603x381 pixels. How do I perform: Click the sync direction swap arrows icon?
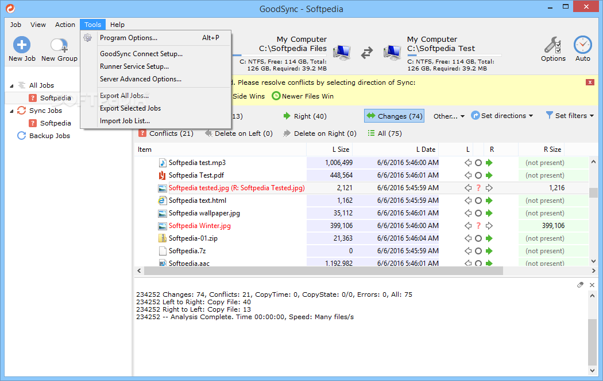coord(367,53)
